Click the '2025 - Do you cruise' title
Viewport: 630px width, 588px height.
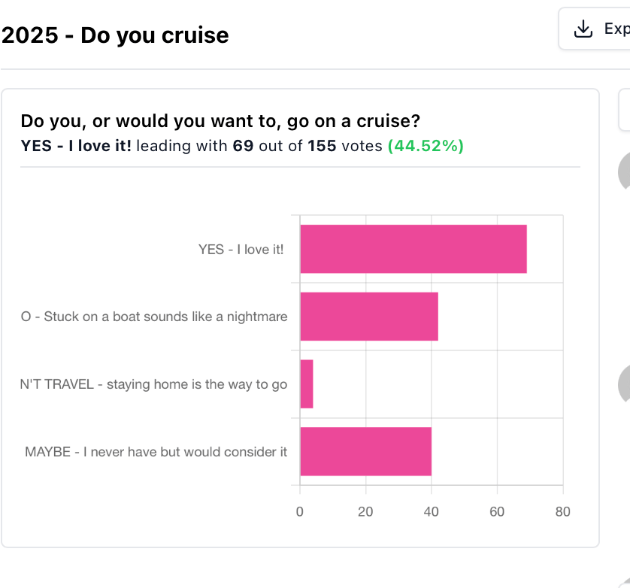pyautogui.click(x=115, y=35)
